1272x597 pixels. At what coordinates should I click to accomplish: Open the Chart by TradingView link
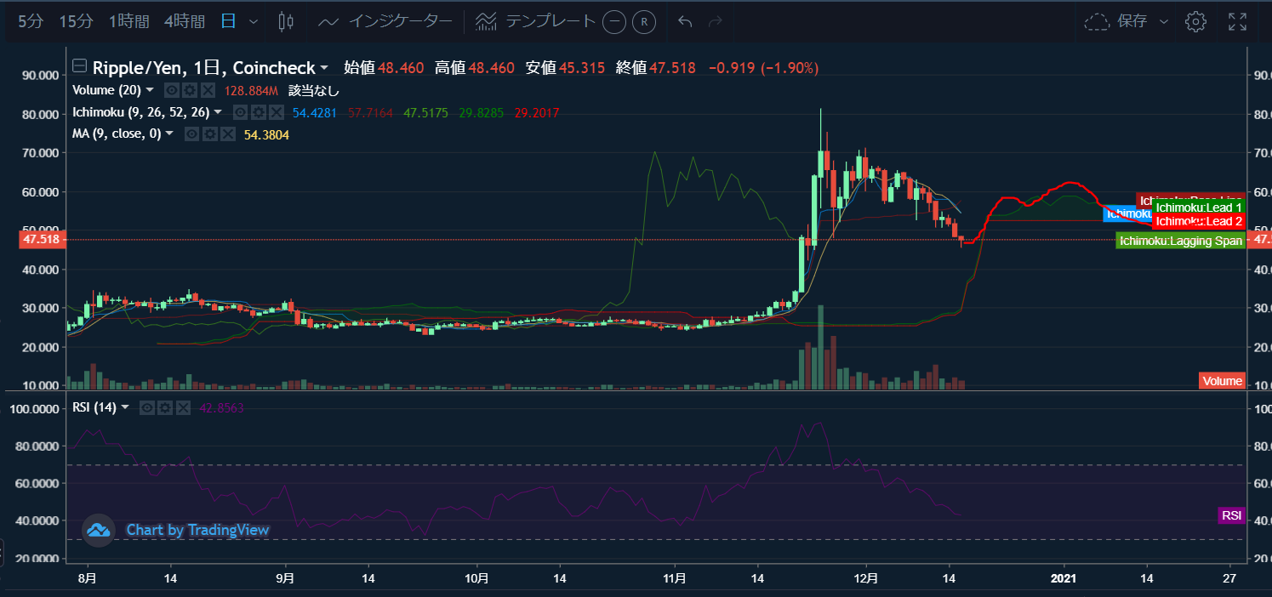pos(197,530)
